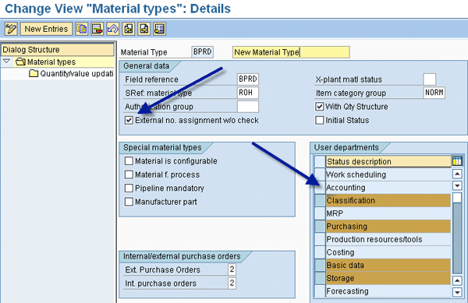Click the Quantity/value updating folder icon
The image size is (468, 303).
tap(34, 73)
